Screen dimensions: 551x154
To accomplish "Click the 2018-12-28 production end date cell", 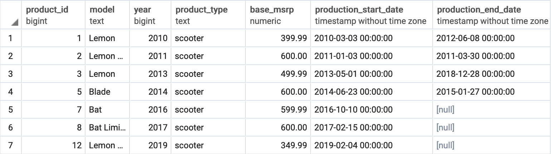I will [x=492, y=74].
